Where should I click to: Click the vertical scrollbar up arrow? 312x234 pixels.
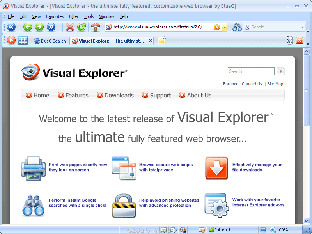point(306,51)
